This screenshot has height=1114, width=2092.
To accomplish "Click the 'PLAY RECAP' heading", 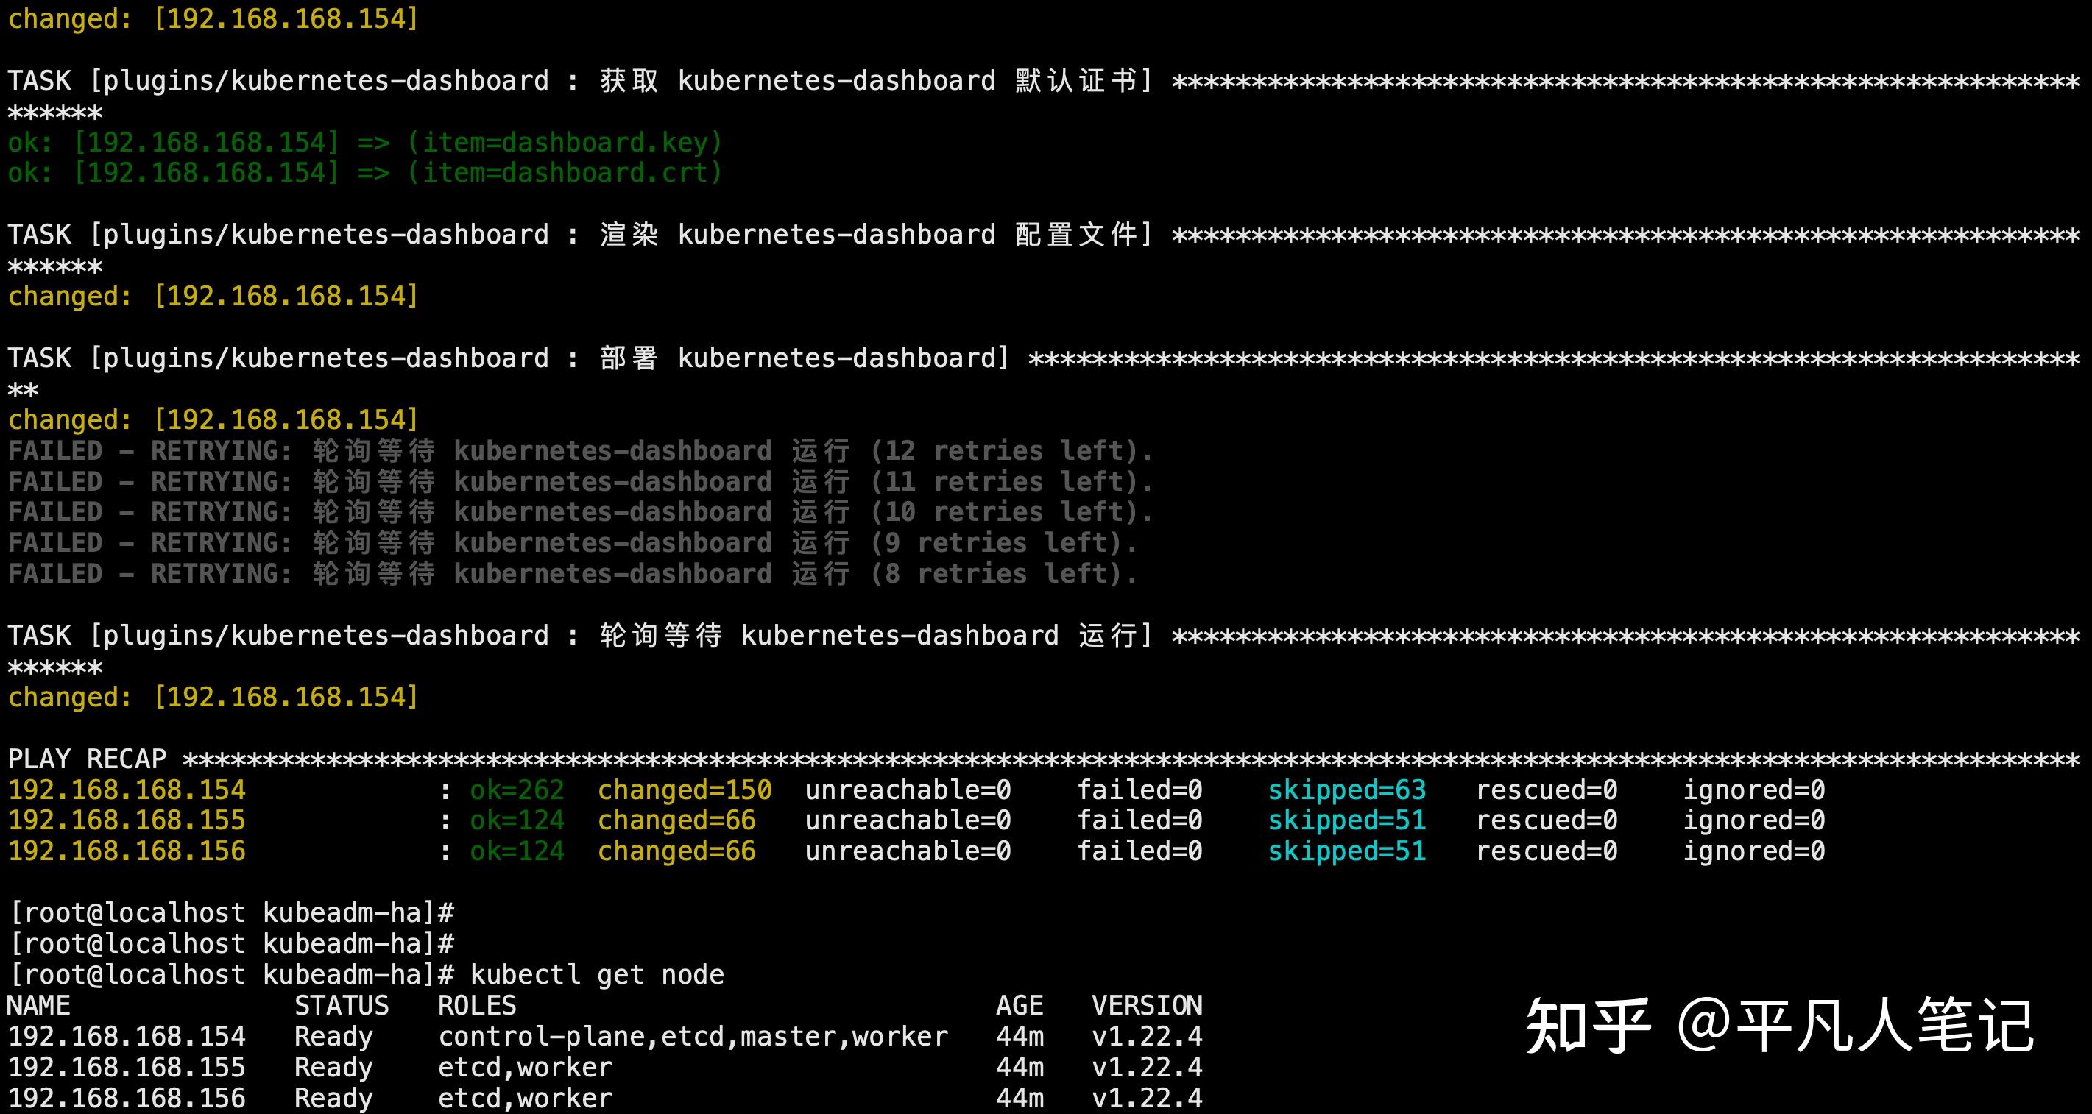I will coord(87,759).
